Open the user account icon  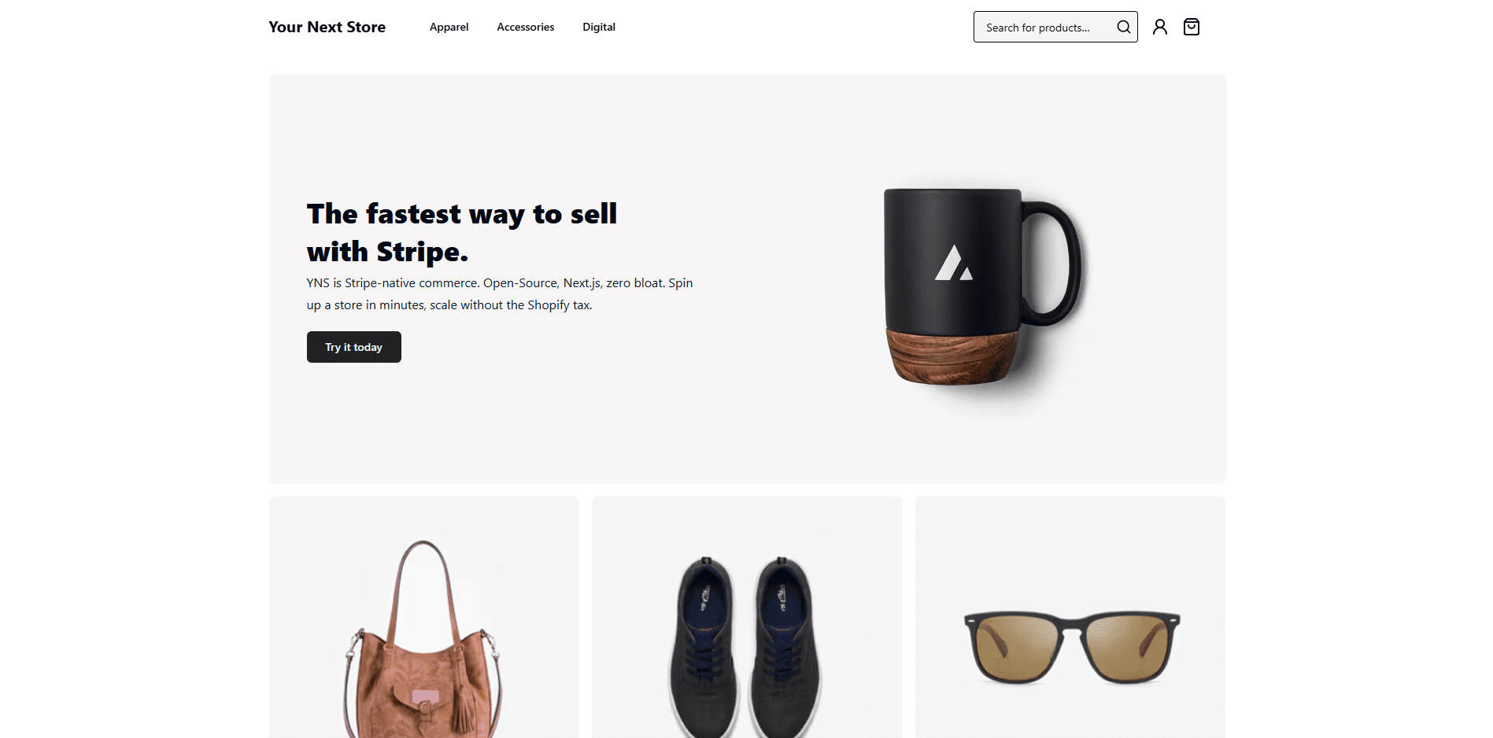click(1159, 27)
